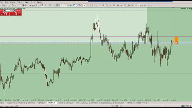This screenshot has width=192, height=108.
Task: Expand the periods dropdown arrow
Action: 76,5
